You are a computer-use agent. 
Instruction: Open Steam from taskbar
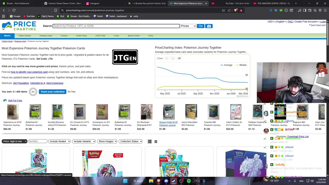pos(174,181)
